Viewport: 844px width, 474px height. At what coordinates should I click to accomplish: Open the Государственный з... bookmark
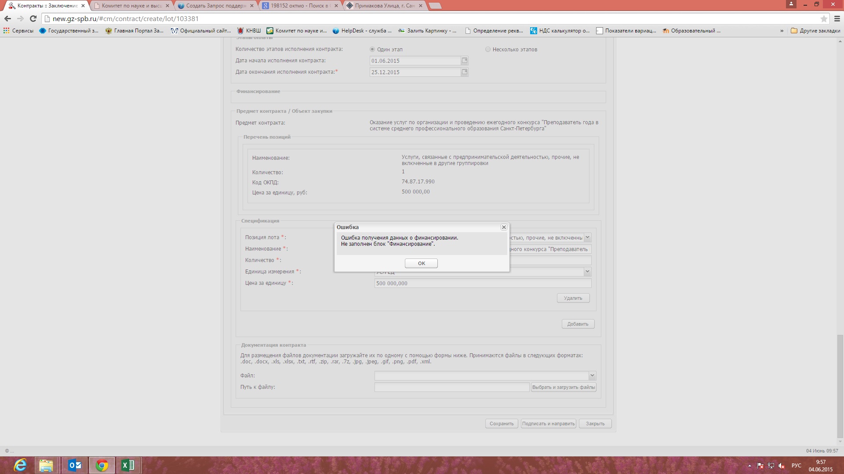[x=69, y=31]
